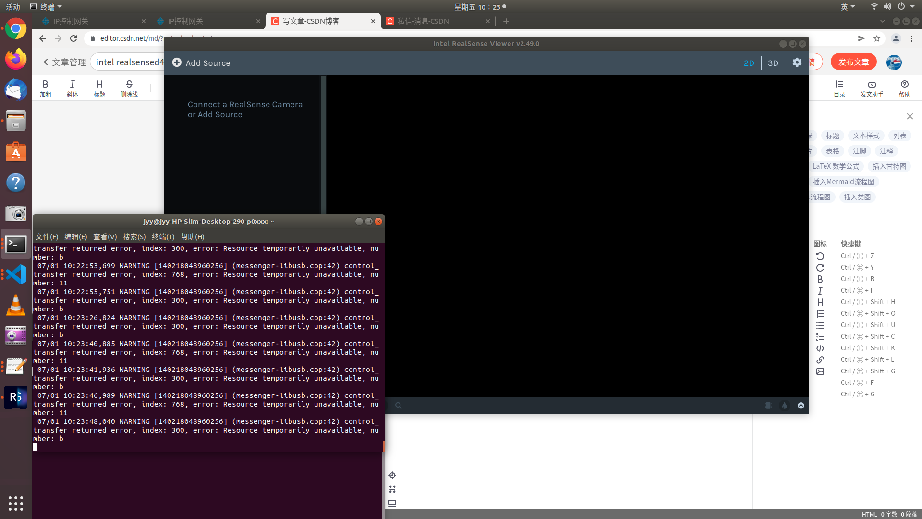Click the 发布文章 publish button
This screenshot has width=922, height=519.
click(x=853, y=62)
